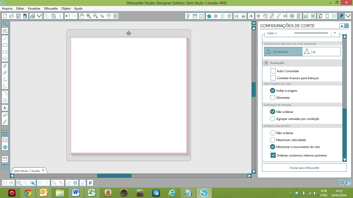353x198 pixels.
Task: Click the Enviar para Silhouette button
Action: point(304,168)
